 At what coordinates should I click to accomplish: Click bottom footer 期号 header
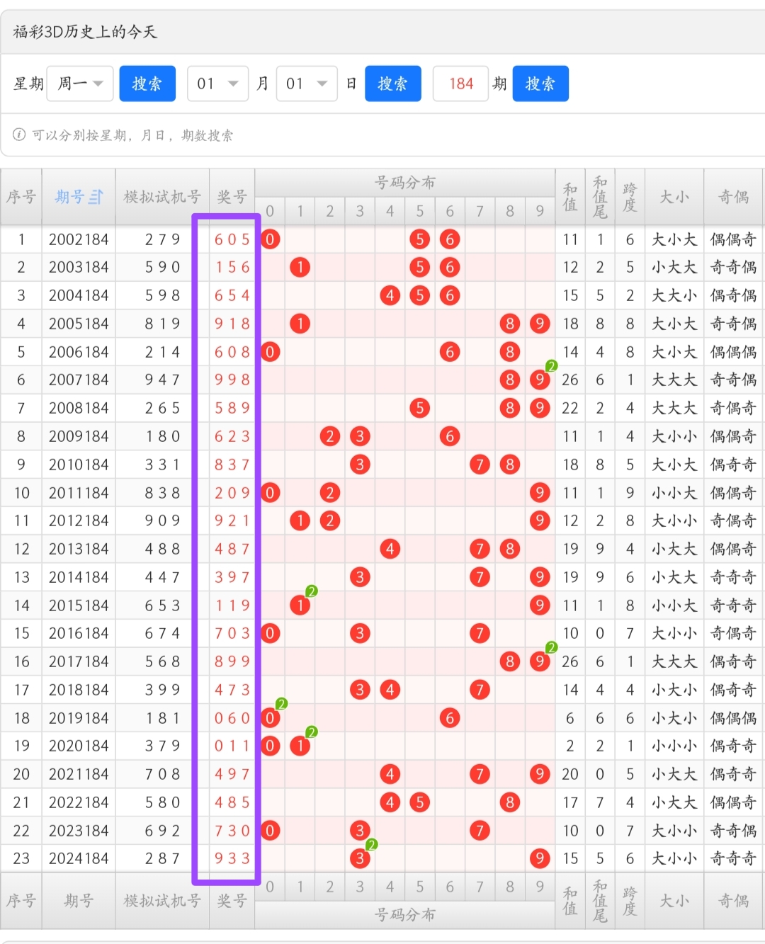(79, 901)
